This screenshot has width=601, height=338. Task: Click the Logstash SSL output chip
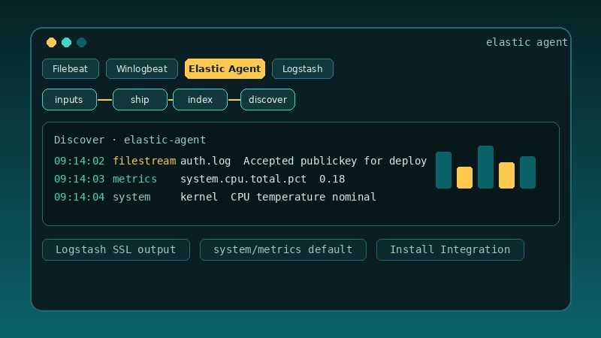coord(116,250)
